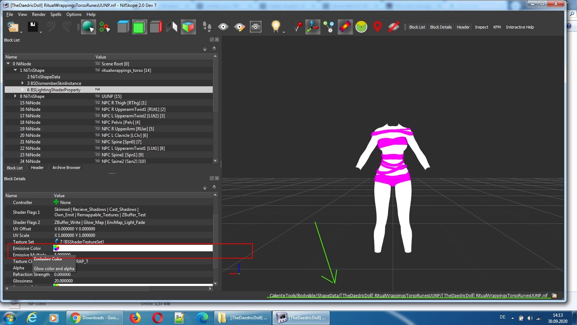
Task: Toggle the lightbulb lighting icon
Action: tap(276, 27)
